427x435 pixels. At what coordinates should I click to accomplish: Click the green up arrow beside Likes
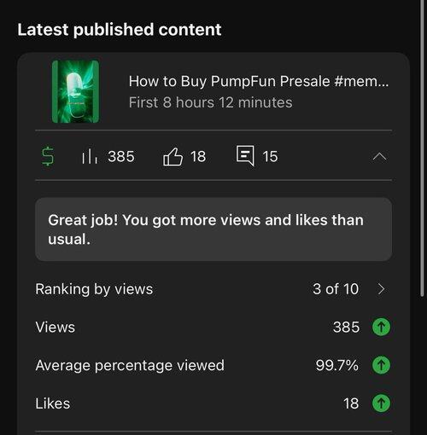[381, 403]
